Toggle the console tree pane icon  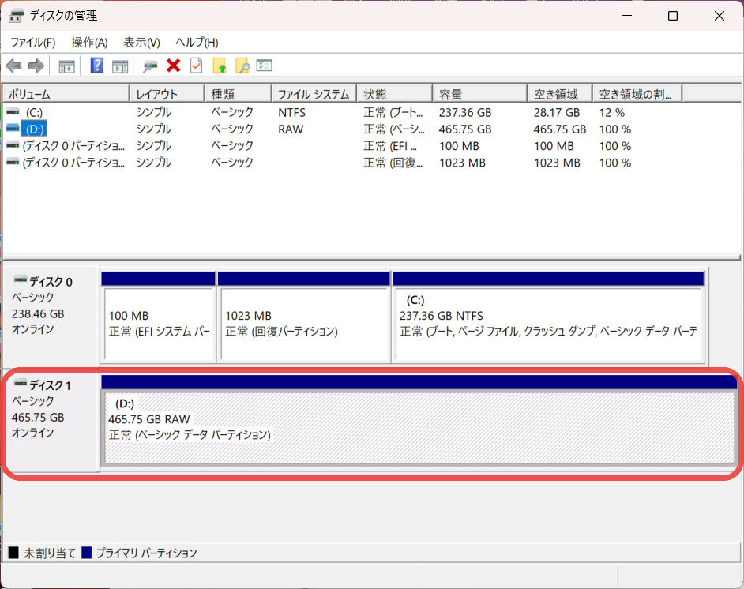(x=67, y=66)
